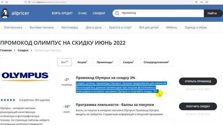This screenshot has width=223, height=125.
Task: Click the allpricer site name
Action: [20, 13]
